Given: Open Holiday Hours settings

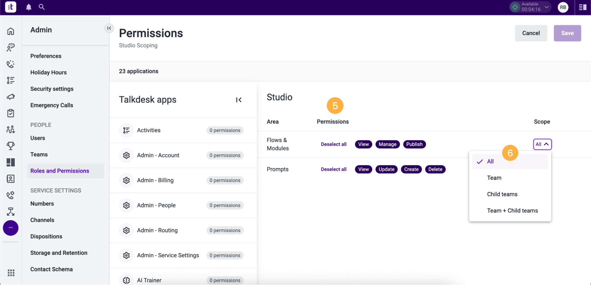Looking at the screenshot, I should click(48, 72).
